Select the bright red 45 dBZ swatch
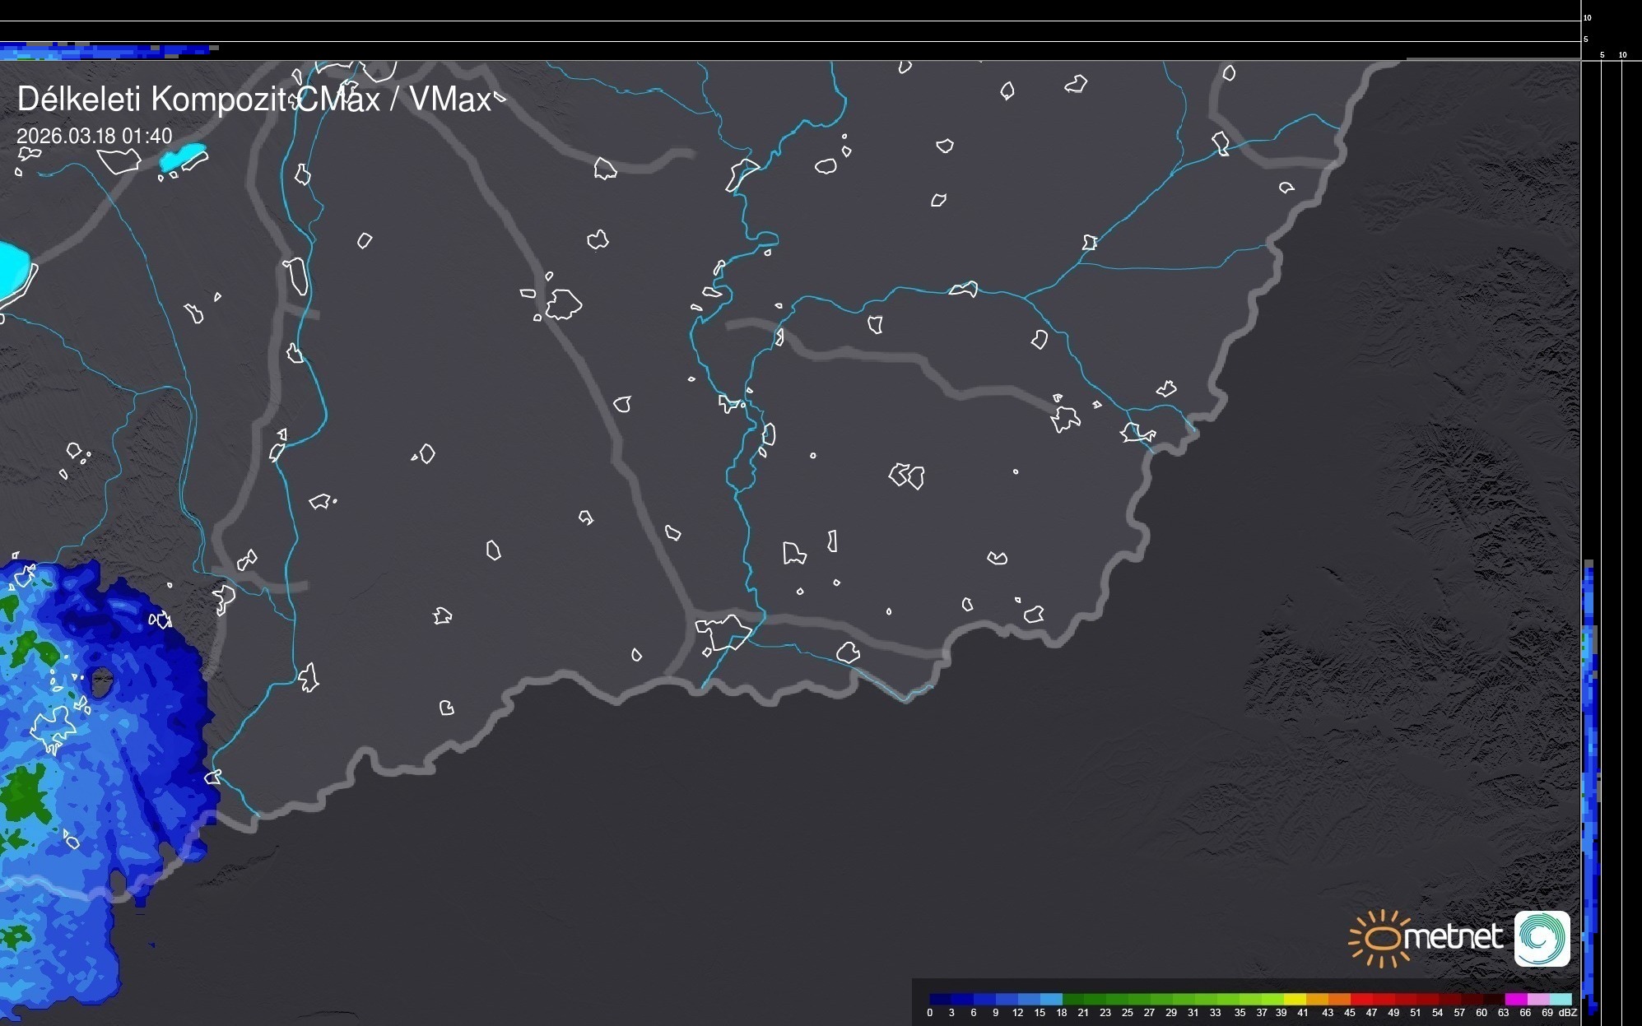The height and width of the screenshot is (1026, 1642). click(1361, 1000)
